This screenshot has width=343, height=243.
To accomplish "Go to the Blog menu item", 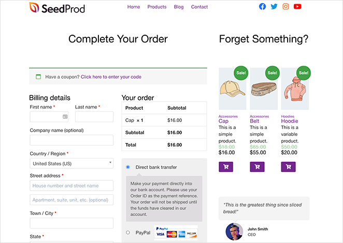I will (179, 7).
